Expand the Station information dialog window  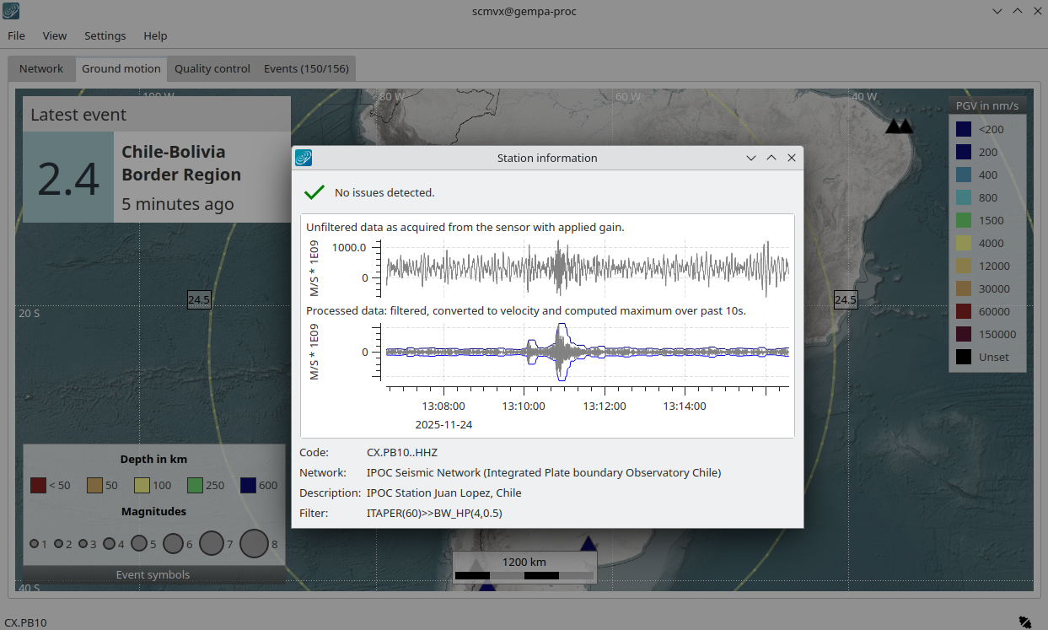[x=771, y=158]
